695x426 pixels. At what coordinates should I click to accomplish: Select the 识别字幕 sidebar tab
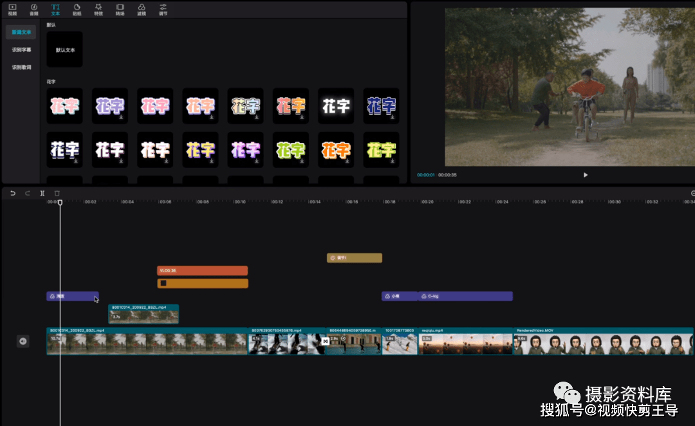[21, 50]
